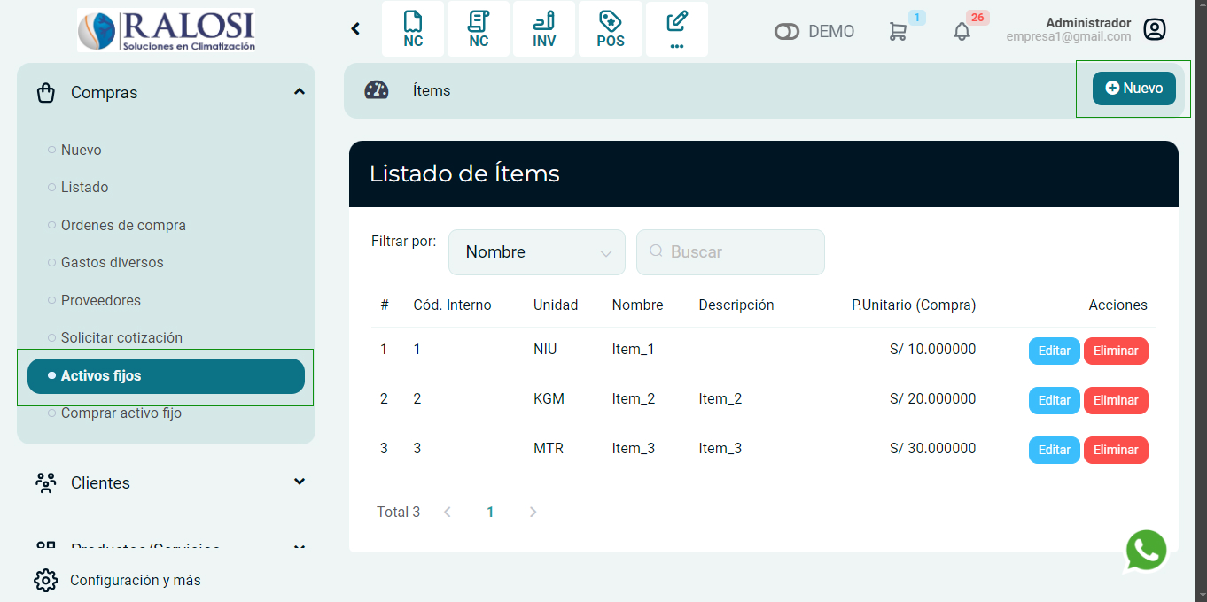Open notifications bell showing 26 alerts
Image resolution: width=1207 pixels, height=602 pixels.
[x=962, y=31]
